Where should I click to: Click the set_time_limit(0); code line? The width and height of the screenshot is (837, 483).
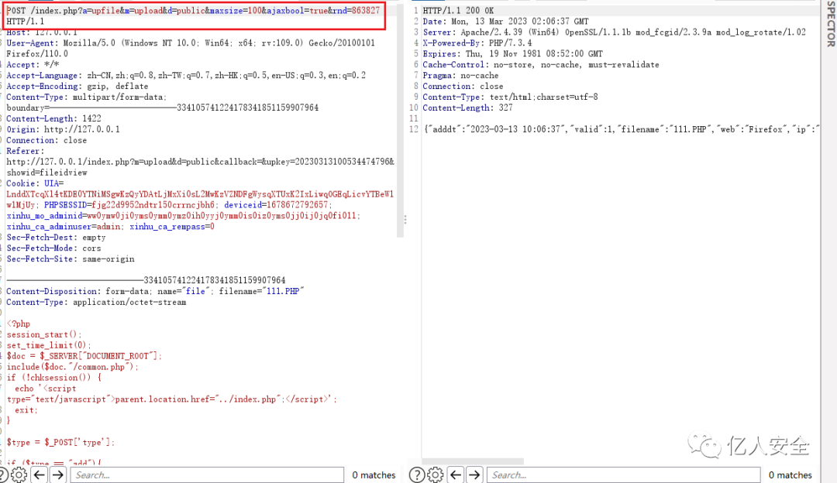49,345
